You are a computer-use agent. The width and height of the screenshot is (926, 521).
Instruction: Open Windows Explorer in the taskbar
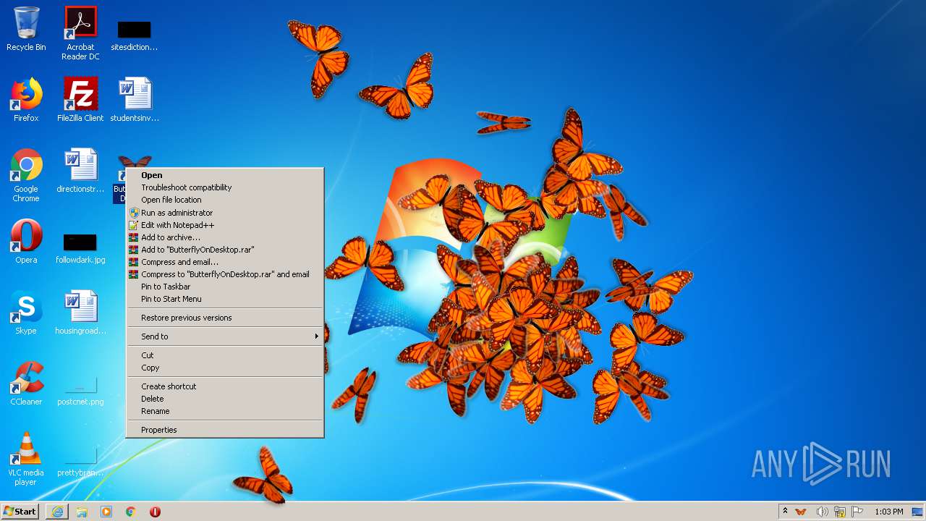point(82,512)
